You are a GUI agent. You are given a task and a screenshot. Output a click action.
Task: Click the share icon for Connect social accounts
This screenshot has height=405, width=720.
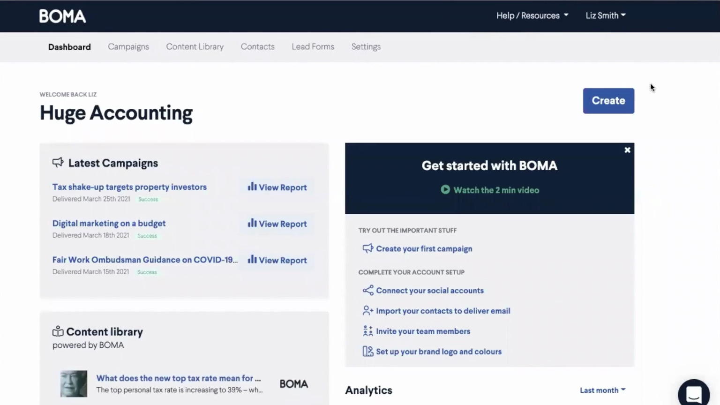tap(368, 290)
